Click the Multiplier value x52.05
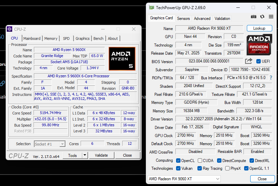 pos(50,119)
